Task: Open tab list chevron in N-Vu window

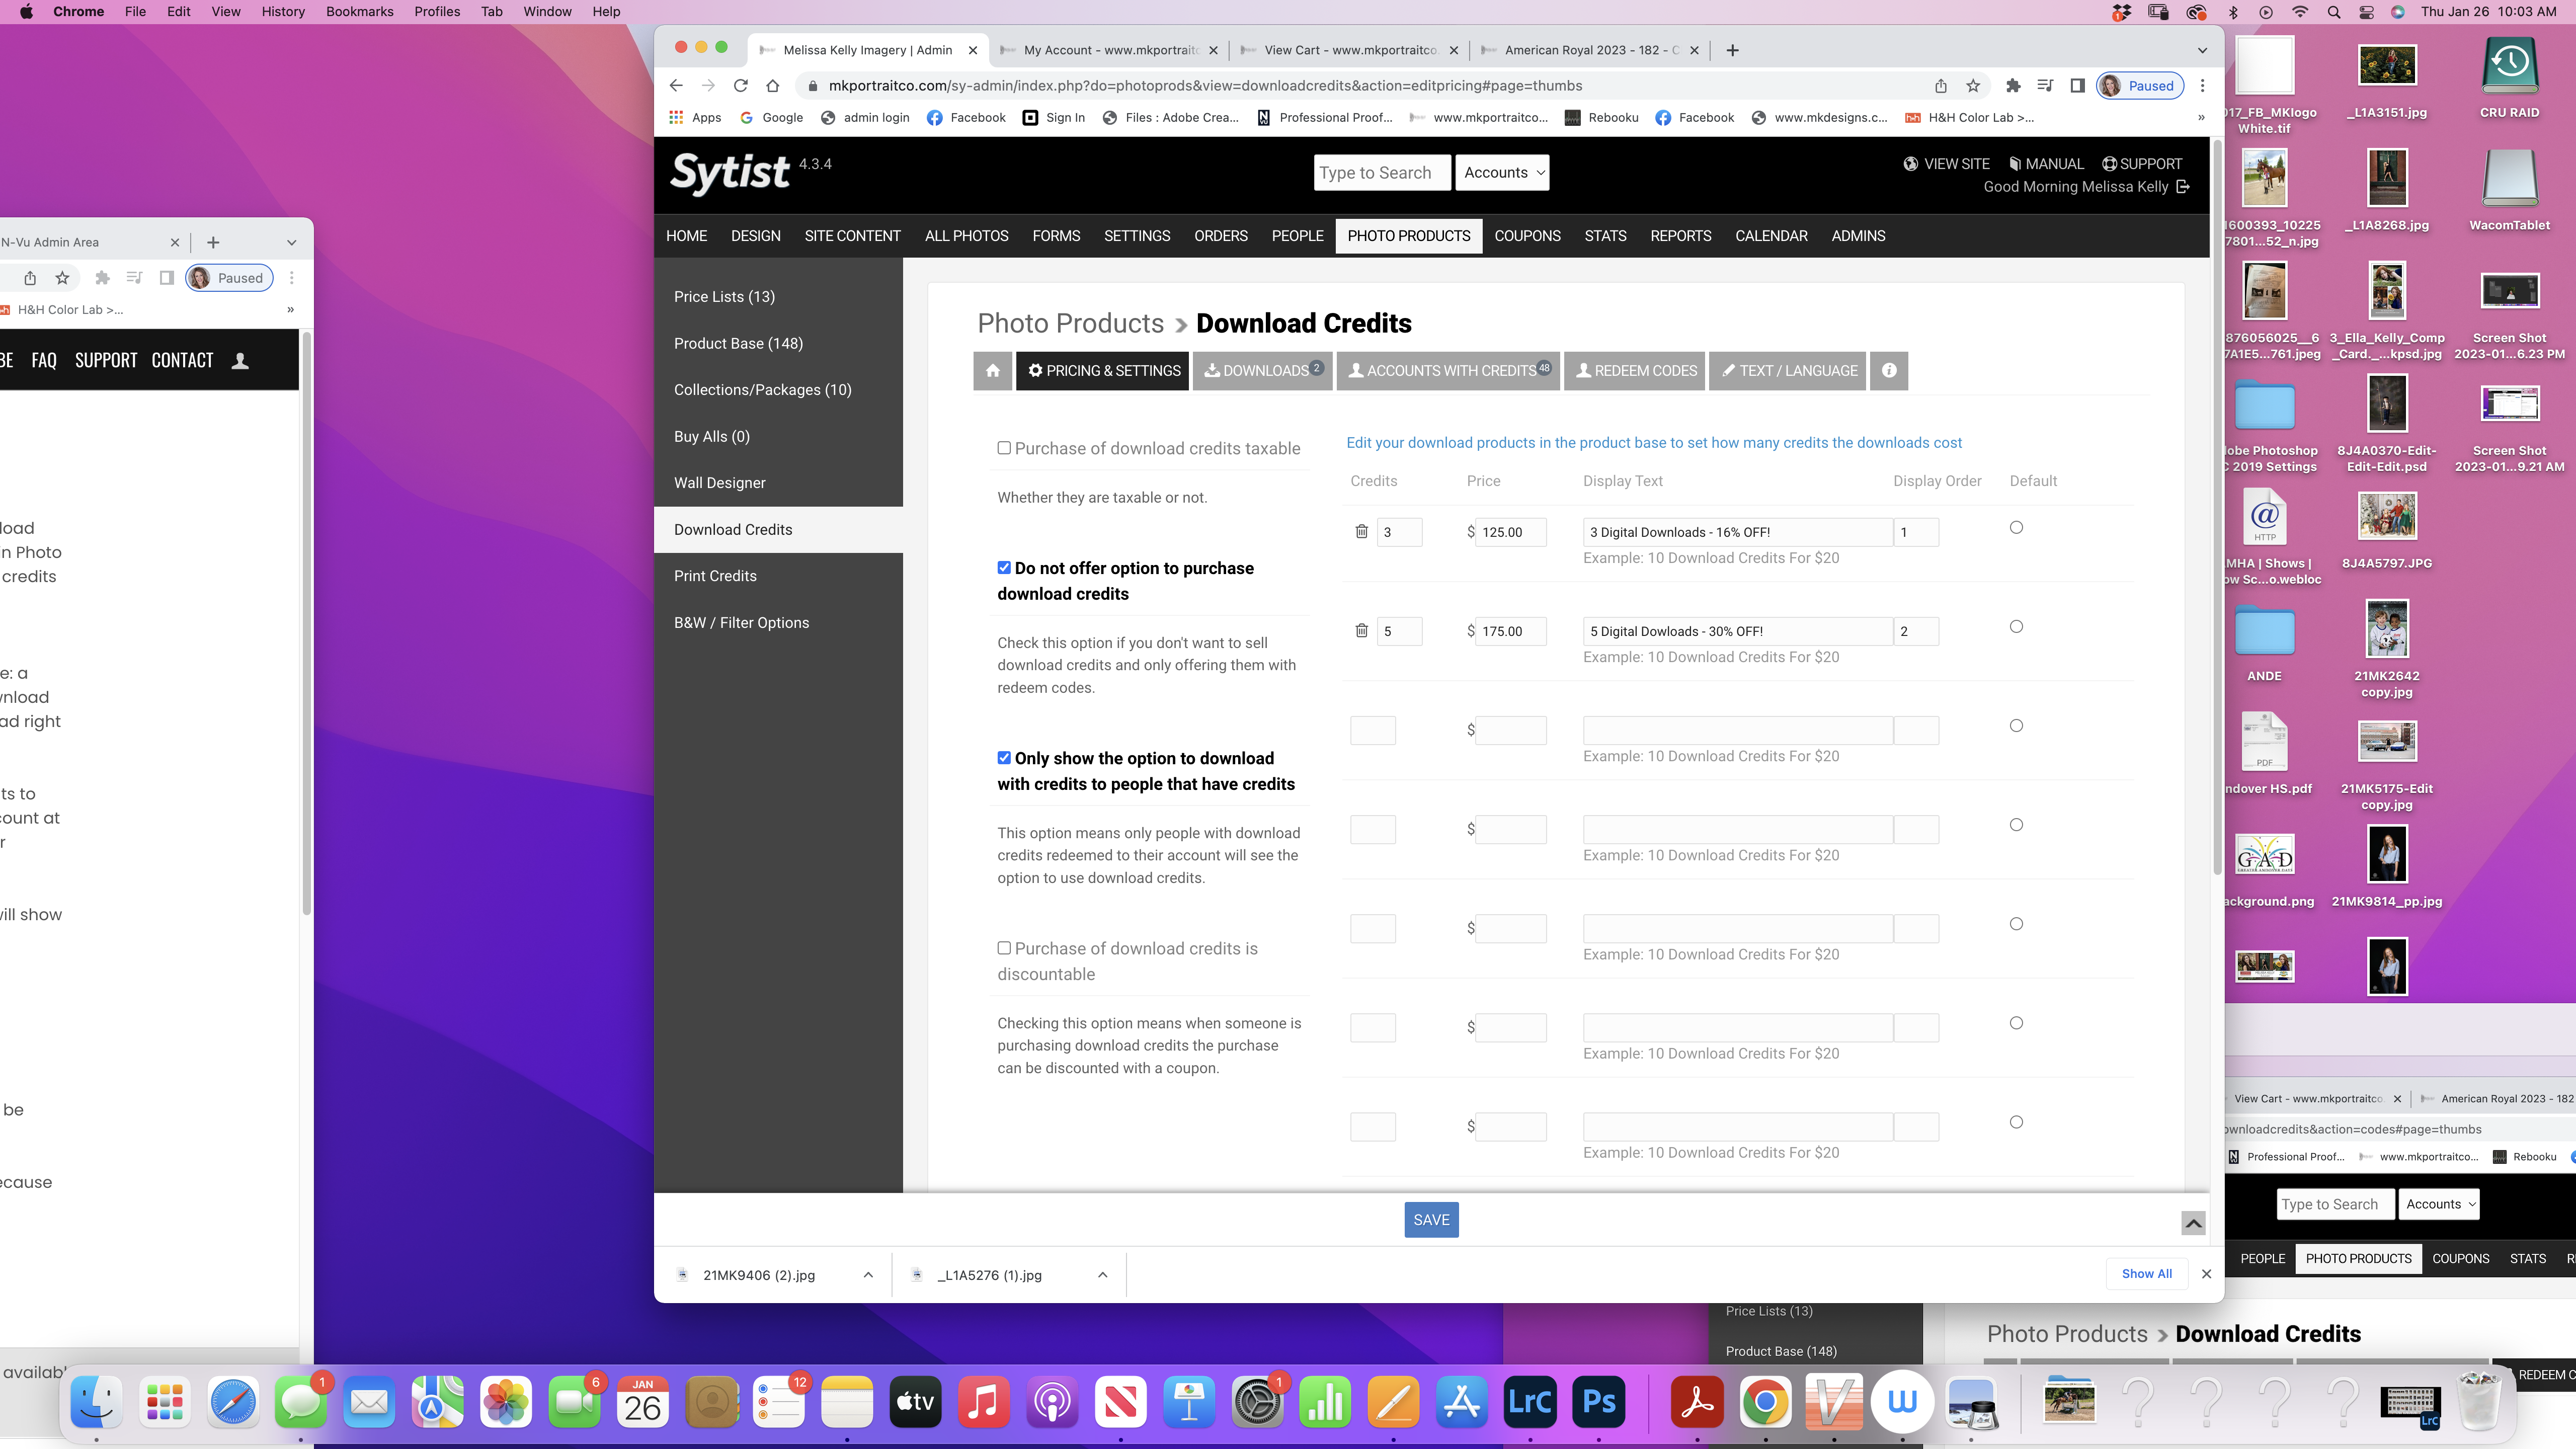Action: point(291,242)
